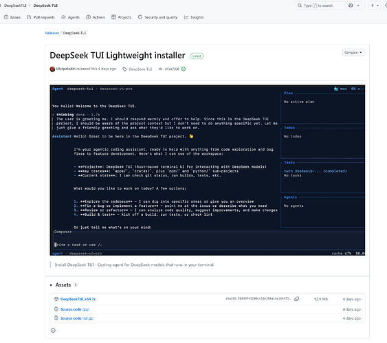This screenshot has width=387, height=343.
Task: Click the Latest release badge
Action: coord(197,56)
